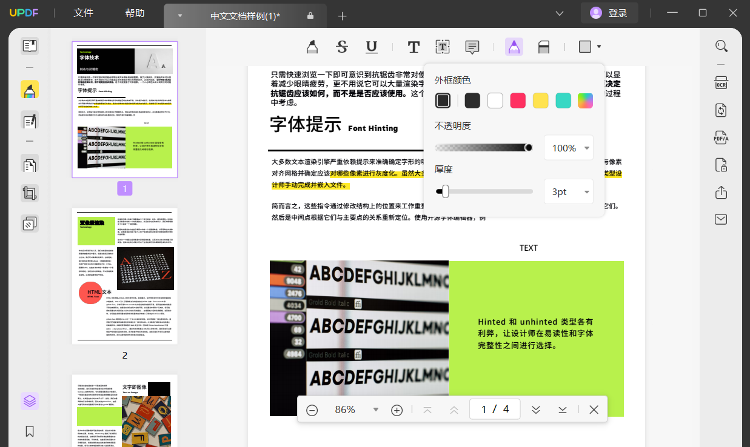Jump to the last page

click(563, 410)
